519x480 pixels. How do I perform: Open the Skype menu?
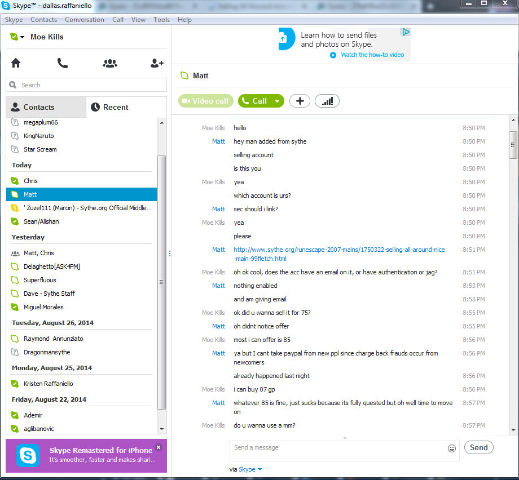click(14, 20)
